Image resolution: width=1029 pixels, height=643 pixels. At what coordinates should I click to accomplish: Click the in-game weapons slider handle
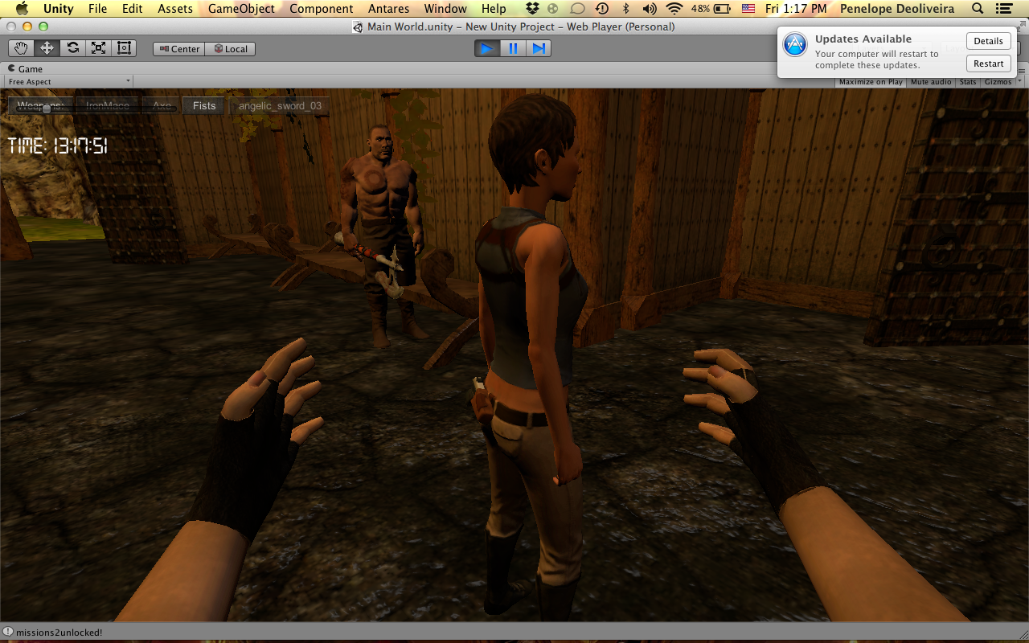point(47,109)
